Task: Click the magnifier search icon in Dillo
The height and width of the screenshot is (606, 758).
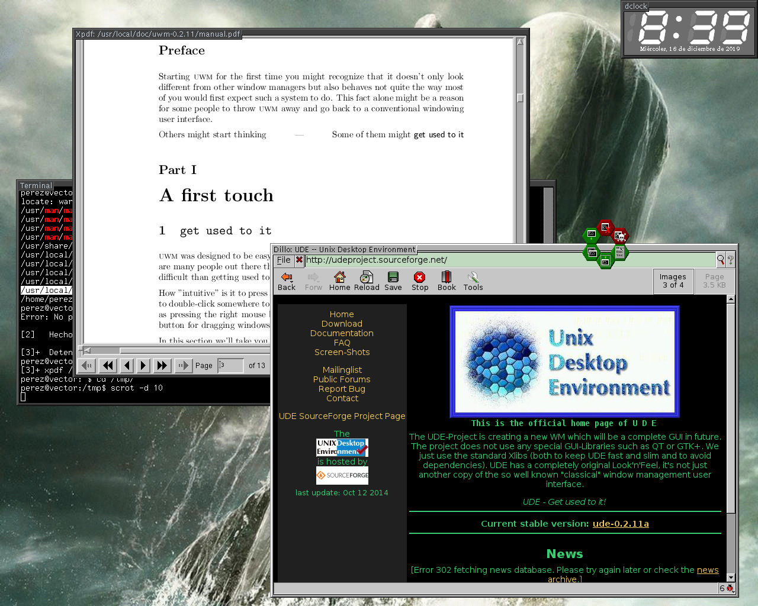Action: pyautogui.click(x=721, y=259)
